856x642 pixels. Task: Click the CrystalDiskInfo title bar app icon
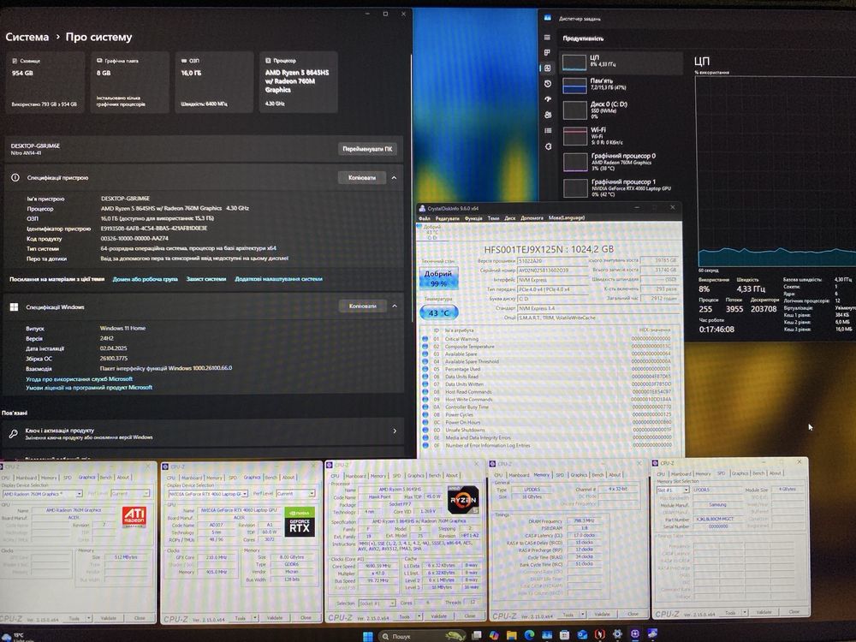pos(422,208)
